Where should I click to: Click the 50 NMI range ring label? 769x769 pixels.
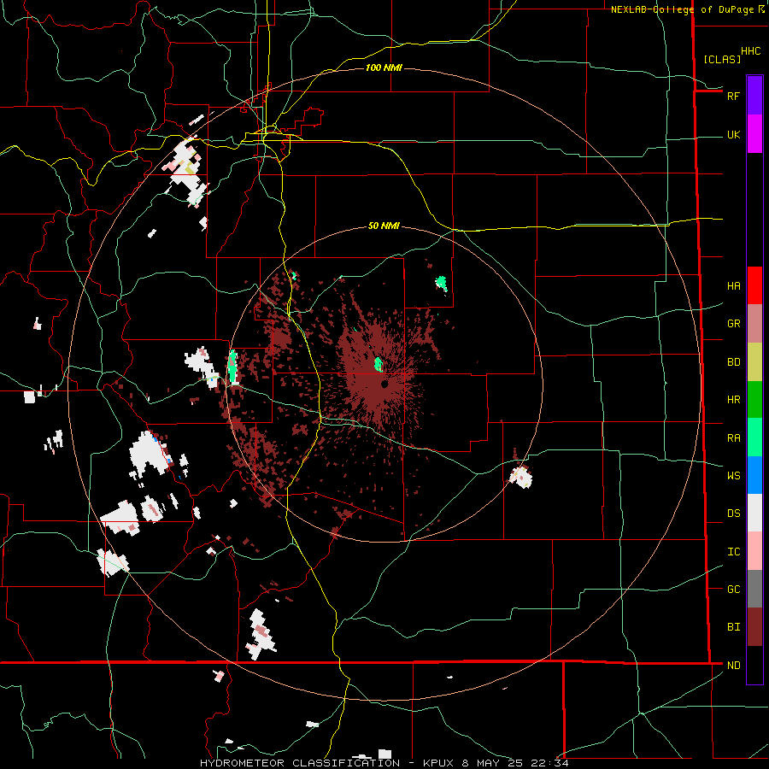click(384, 226)
